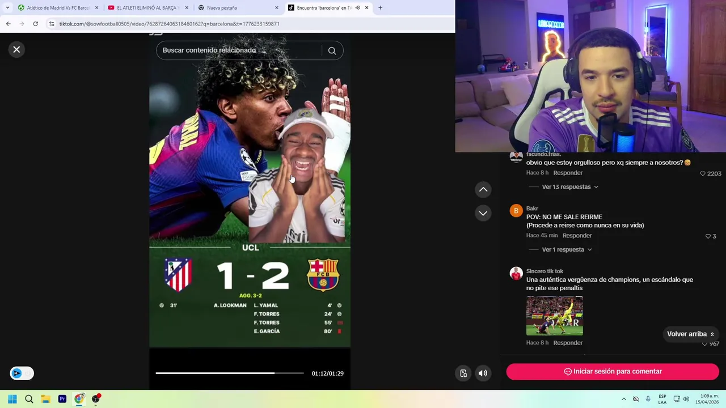Screen dimensions: 726x408
Task: Reload the current page
Action: [x=35, y=24]
